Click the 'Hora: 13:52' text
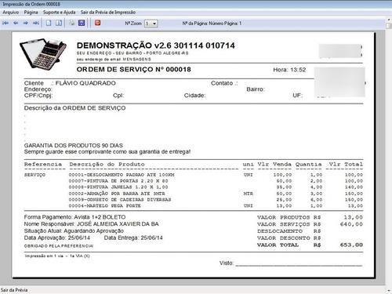This screenshot has width=392, height=294. tap(289, 70)
